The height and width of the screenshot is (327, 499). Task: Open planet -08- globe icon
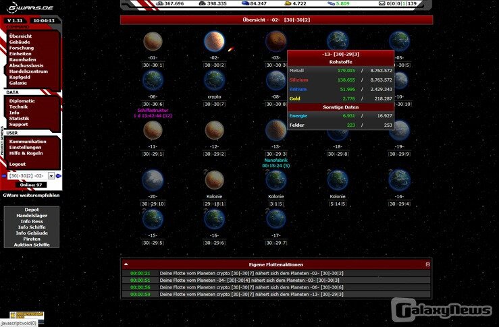click(x=276, y=80)
